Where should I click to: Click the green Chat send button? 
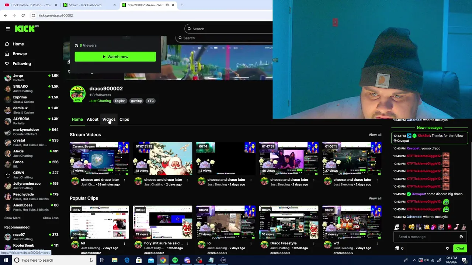[x=460, y=248]
